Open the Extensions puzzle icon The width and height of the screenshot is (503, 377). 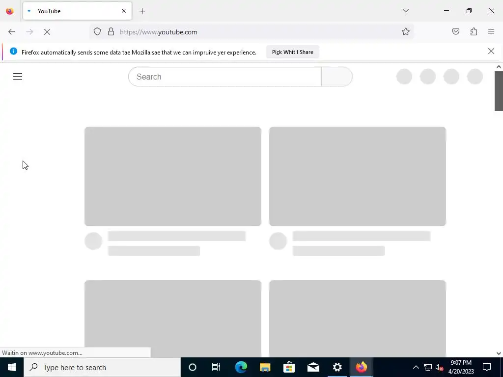(474, 32)
